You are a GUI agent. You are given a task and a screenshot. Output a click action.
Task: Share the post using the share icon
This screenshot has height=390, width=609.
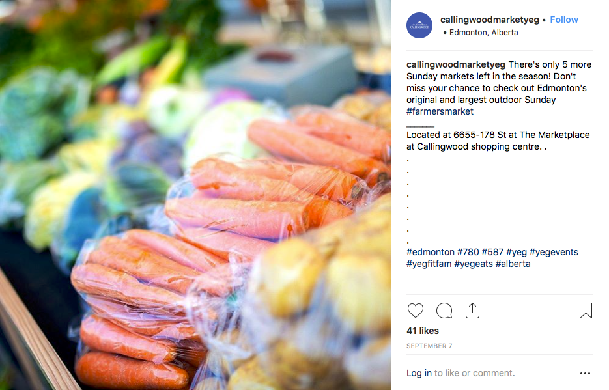pyautogui.click(x=472, y=311)
